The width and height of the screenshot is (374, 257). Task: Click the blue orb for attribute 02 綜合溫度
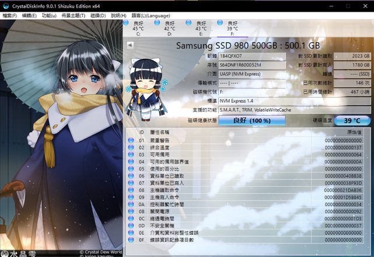(131, 148)
